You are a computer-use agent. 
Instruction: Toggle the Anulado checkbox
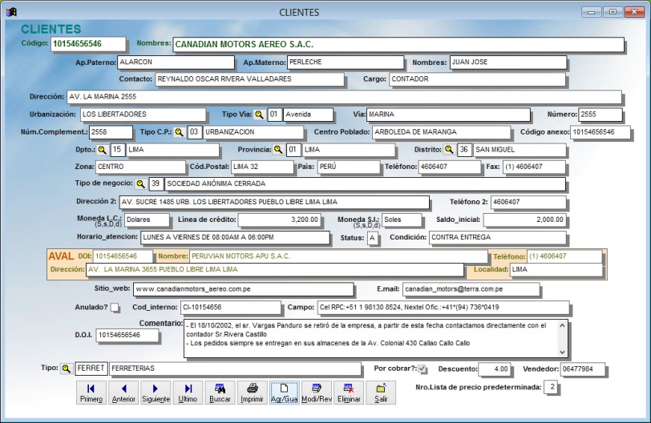115,308
